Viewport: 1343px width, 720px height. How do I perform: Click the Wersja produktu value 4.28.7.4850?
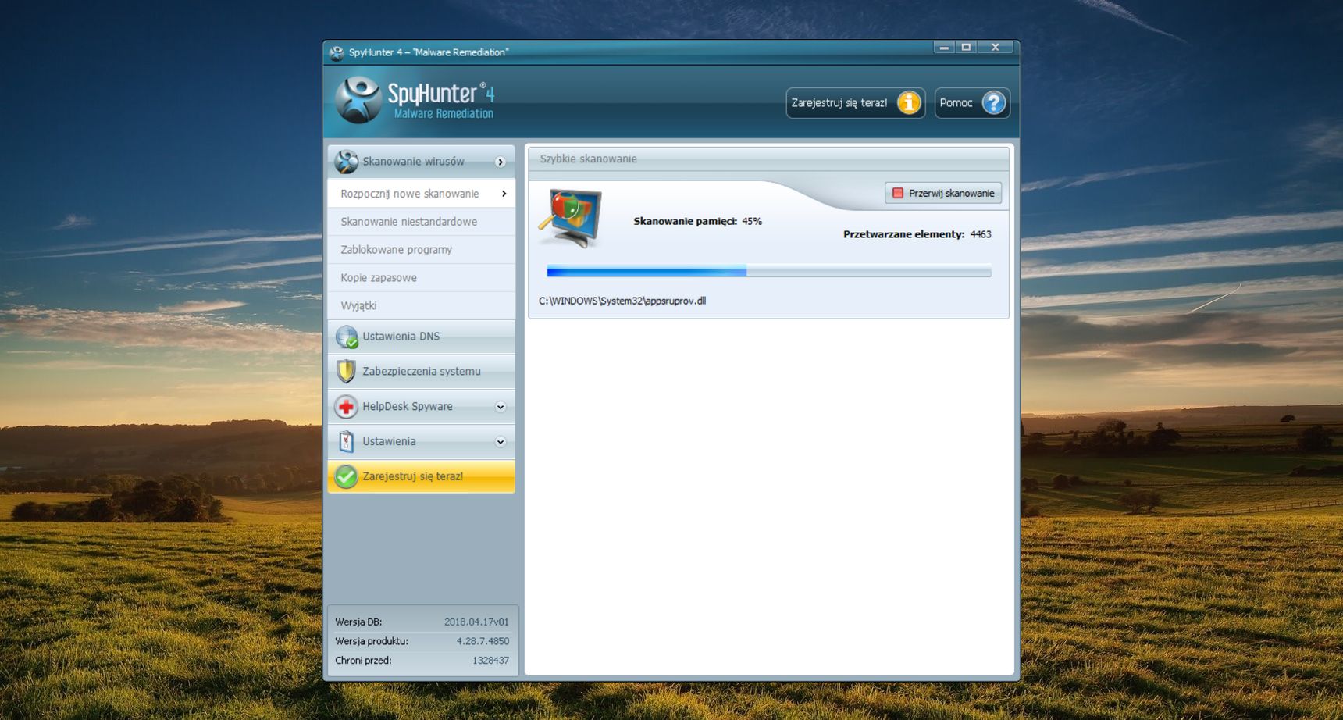483,641
